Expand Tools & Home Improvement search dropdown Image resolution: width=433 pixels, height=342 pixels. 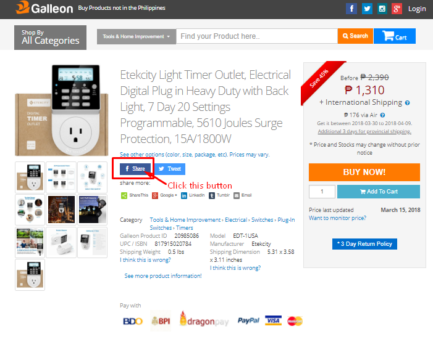[x=136, y=36]
